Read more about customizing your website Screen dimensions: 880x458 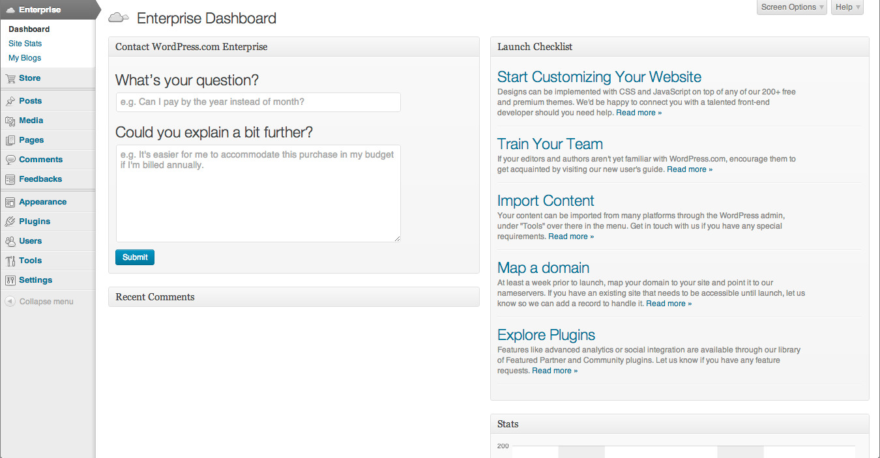coord(639,113)
